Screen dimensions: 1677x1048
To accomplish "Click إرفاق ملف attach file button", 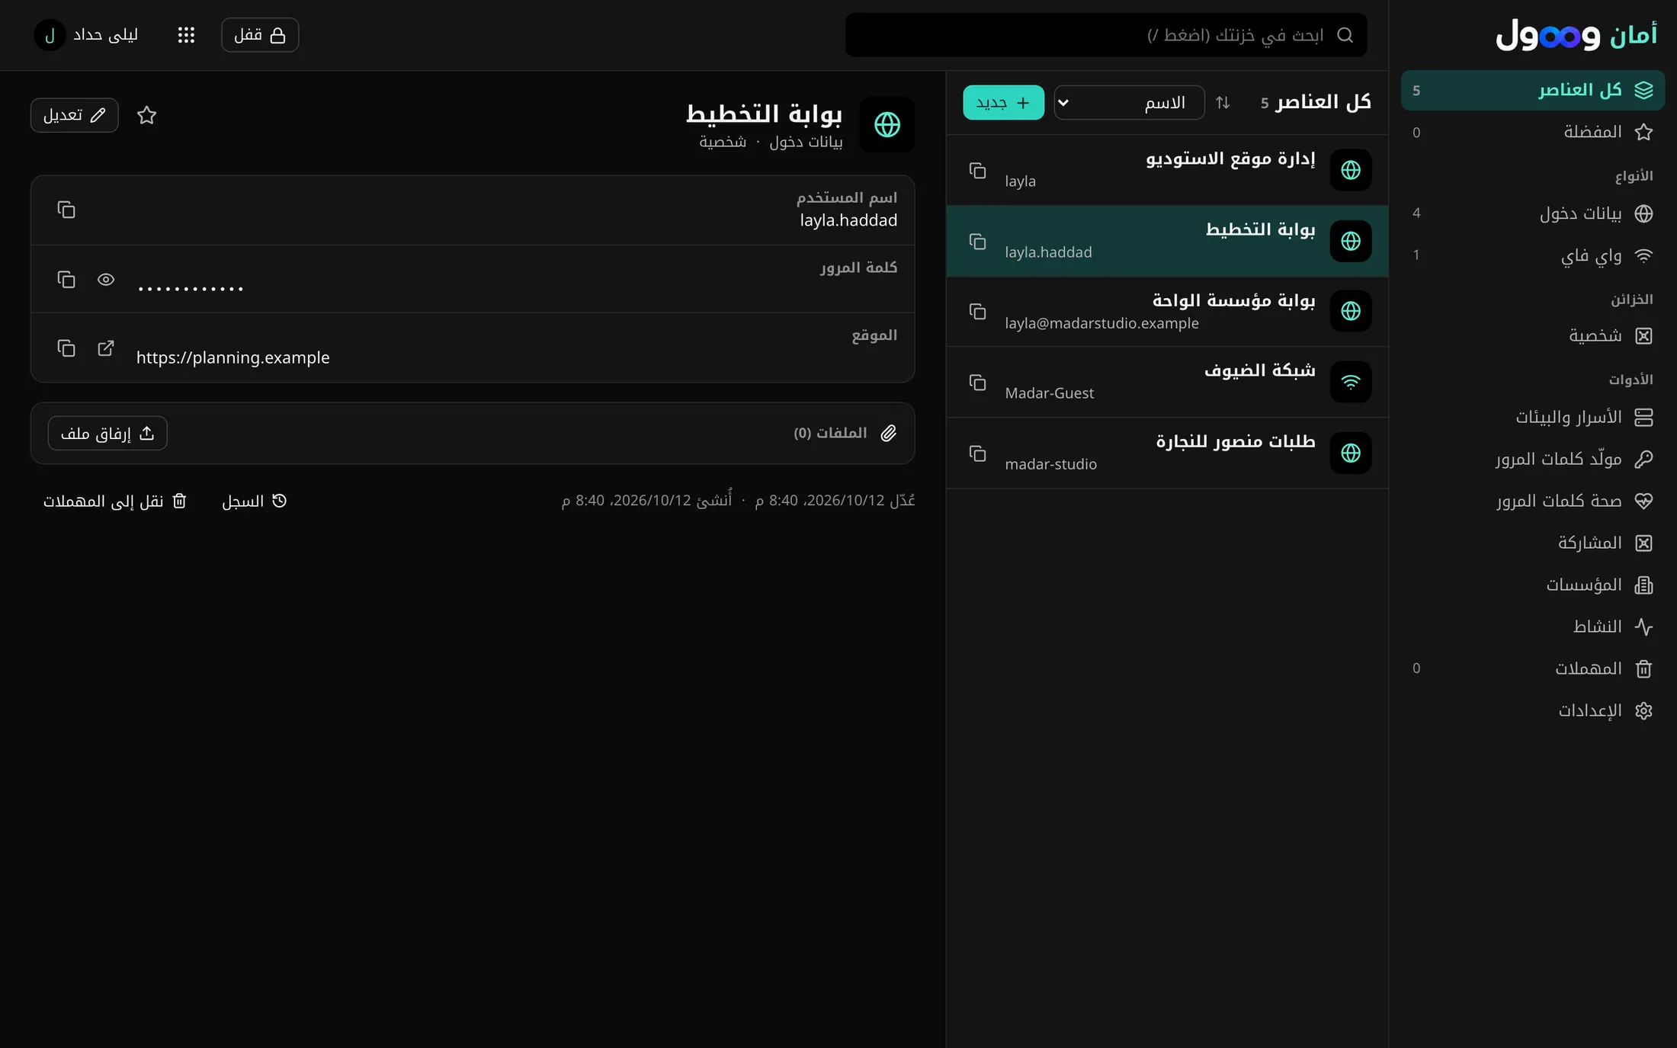I will click(x=107, y=433).
